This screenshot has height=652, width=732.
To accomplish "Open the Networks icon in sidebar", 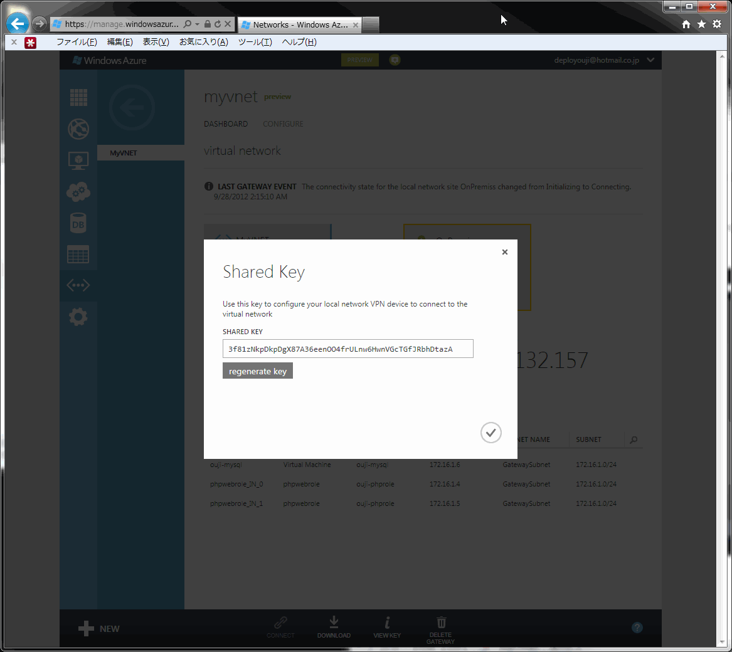I will 78,285.
